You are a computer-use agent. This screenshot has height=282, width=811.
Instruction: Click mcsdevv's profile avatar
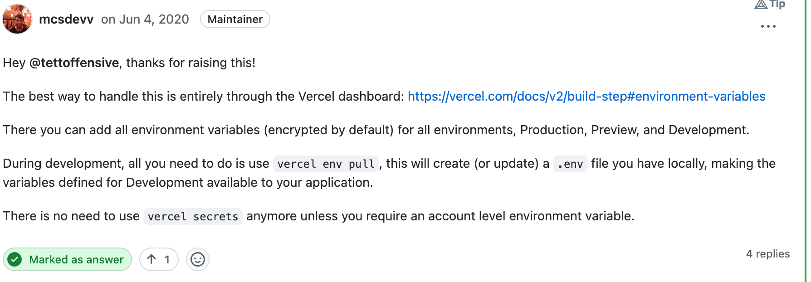point(17,19)
